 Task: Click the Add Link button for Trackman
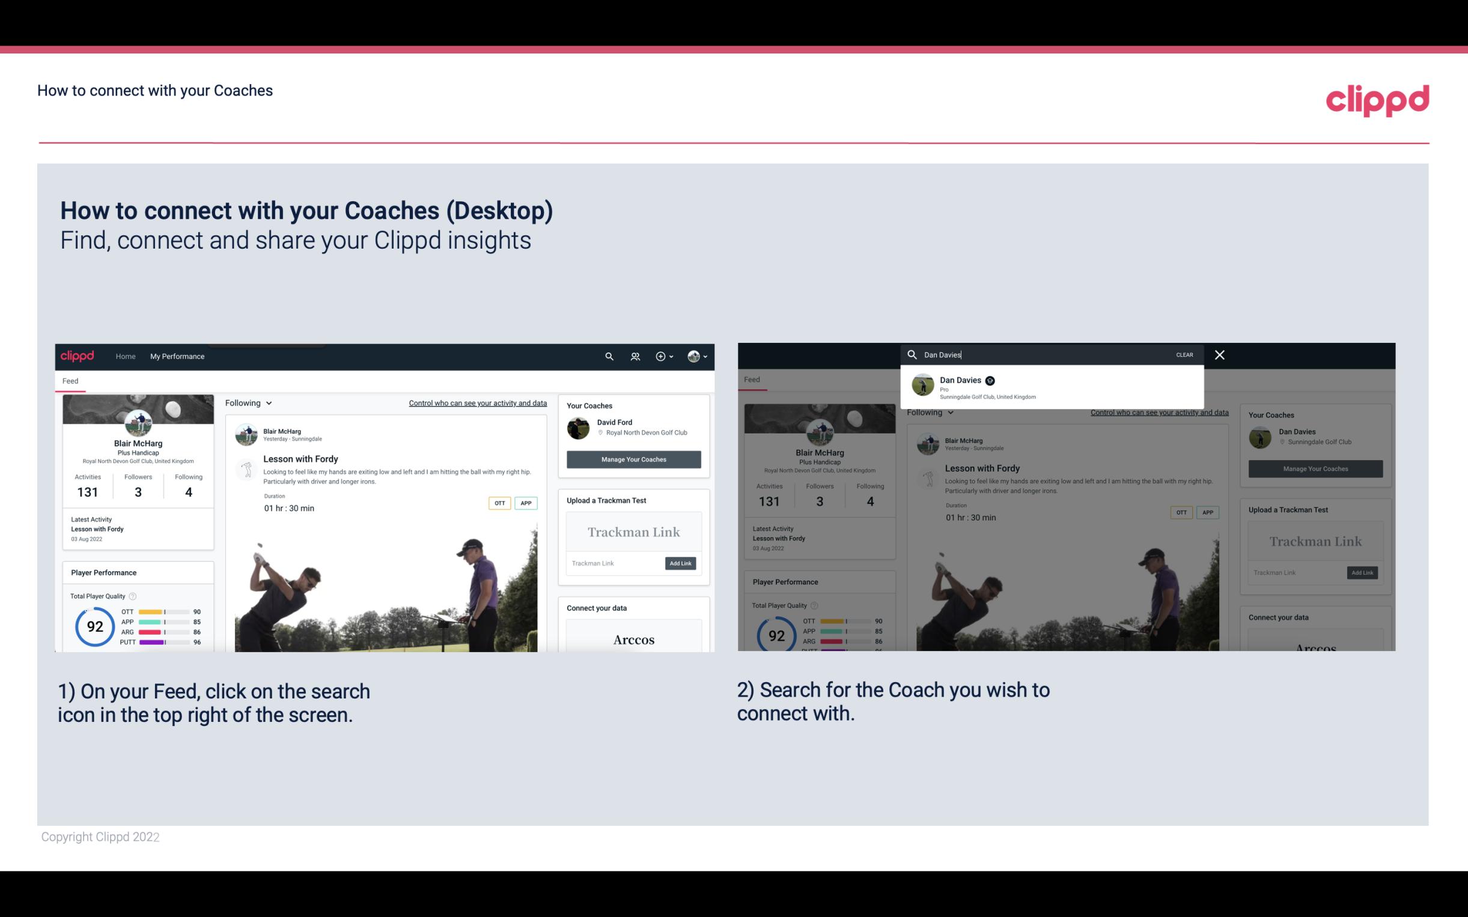[x=680, y=561]
